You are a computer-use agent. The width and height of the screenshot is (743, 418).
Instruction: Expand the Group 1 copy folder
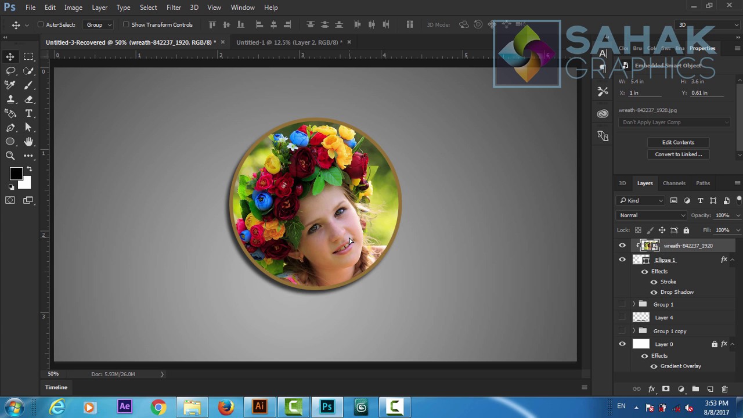coord(634,331)
